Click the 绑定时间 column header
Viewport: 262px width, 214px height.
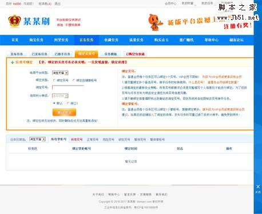[x=131, y=149]
